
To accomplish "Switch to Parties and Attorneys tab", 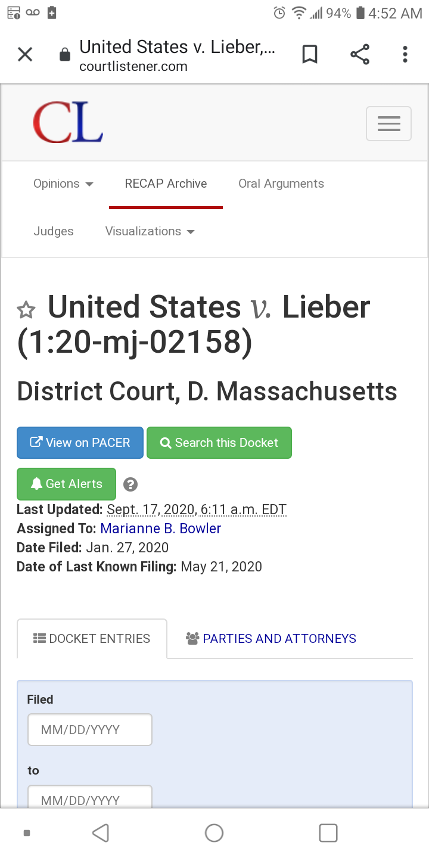I will pyautogui.click(x=271, y=639).
